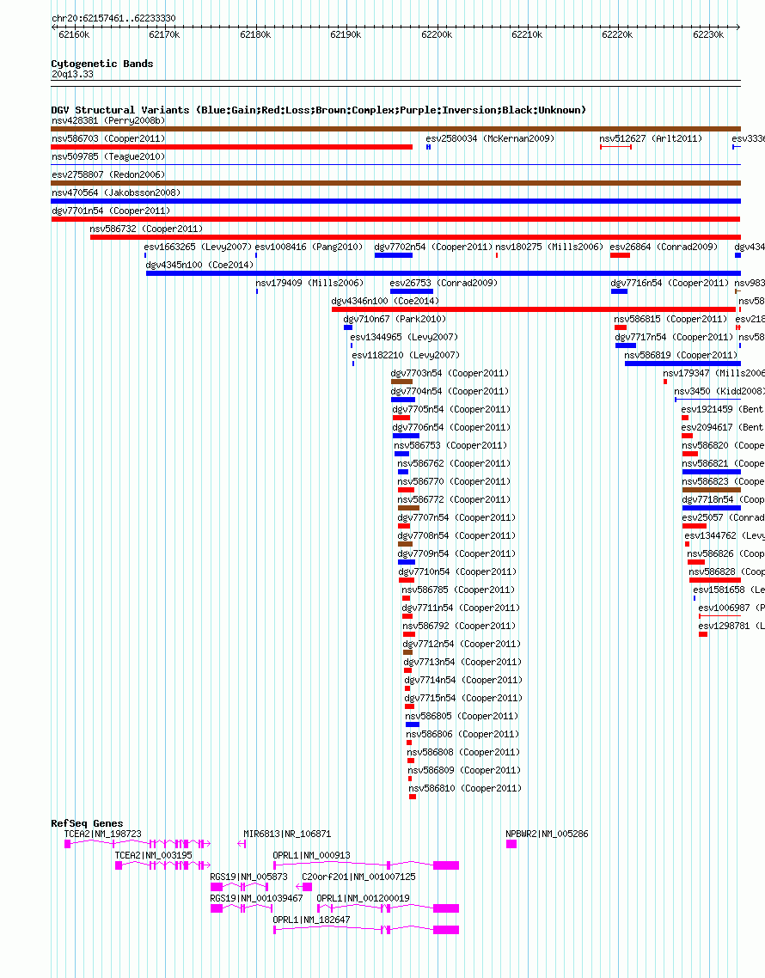Click the esv1008416 (Pang2010) label
The height and width of the screenshot is (978, 765).
(309, 247)
